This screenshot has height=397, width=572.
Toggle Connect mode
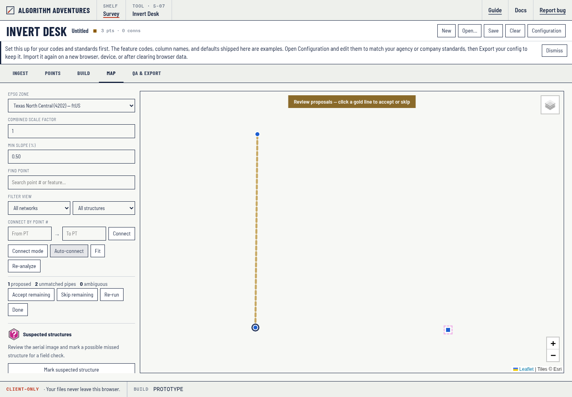click(28, 251)
